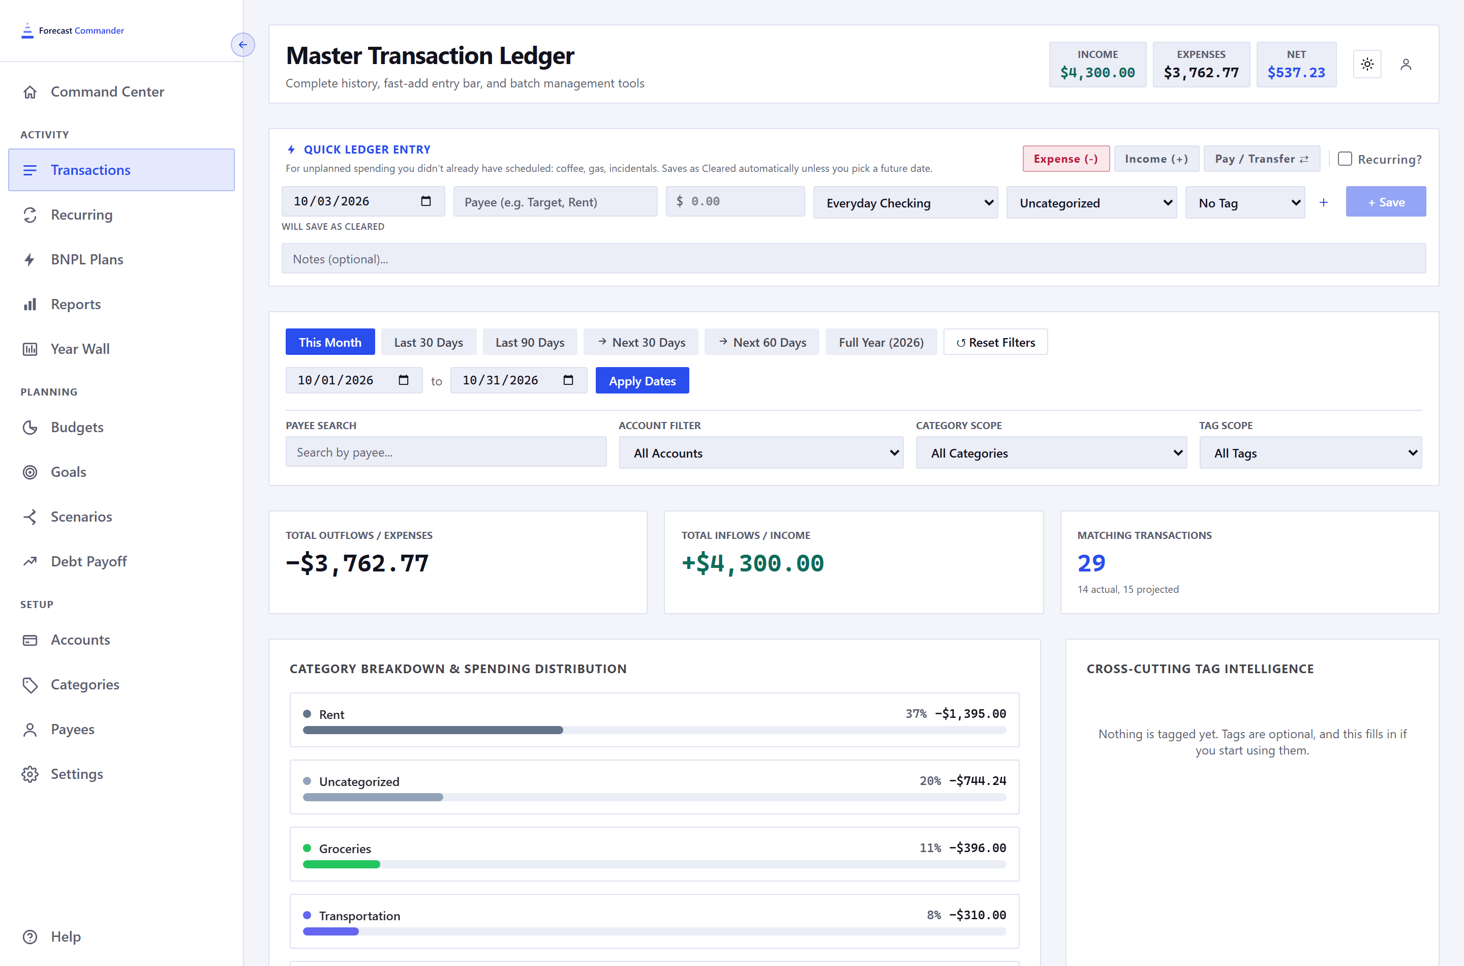Open Help at the sidebar bottom
Image resolution: width=1464 pixels, height=966 pixels.
point(121,937)
